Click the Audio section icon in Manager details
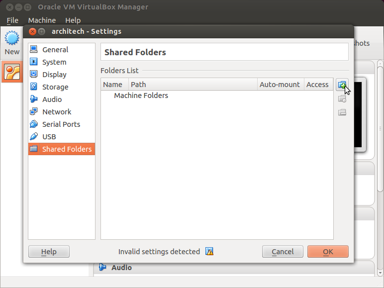Screen dimensions: 384x288 pyautogui.click(x=102, y=267)
